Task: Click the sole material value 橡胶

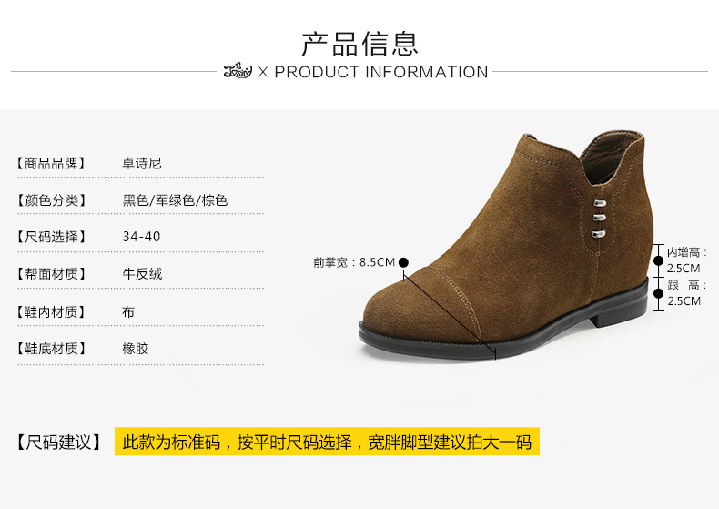Action: click(136, 349)
